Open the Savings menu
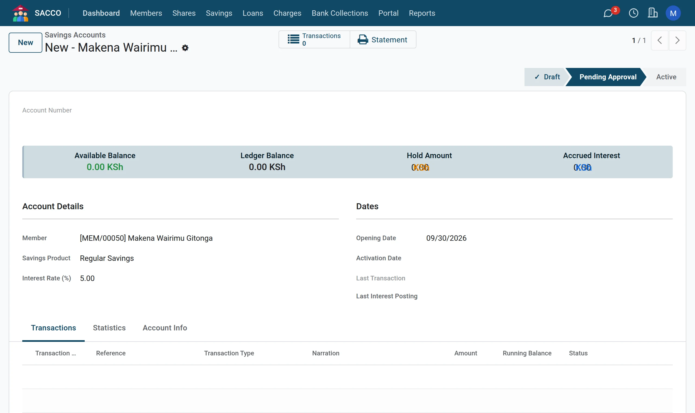Image resolution: width=695 pixels, height=413 pixels. click(219, 13)
